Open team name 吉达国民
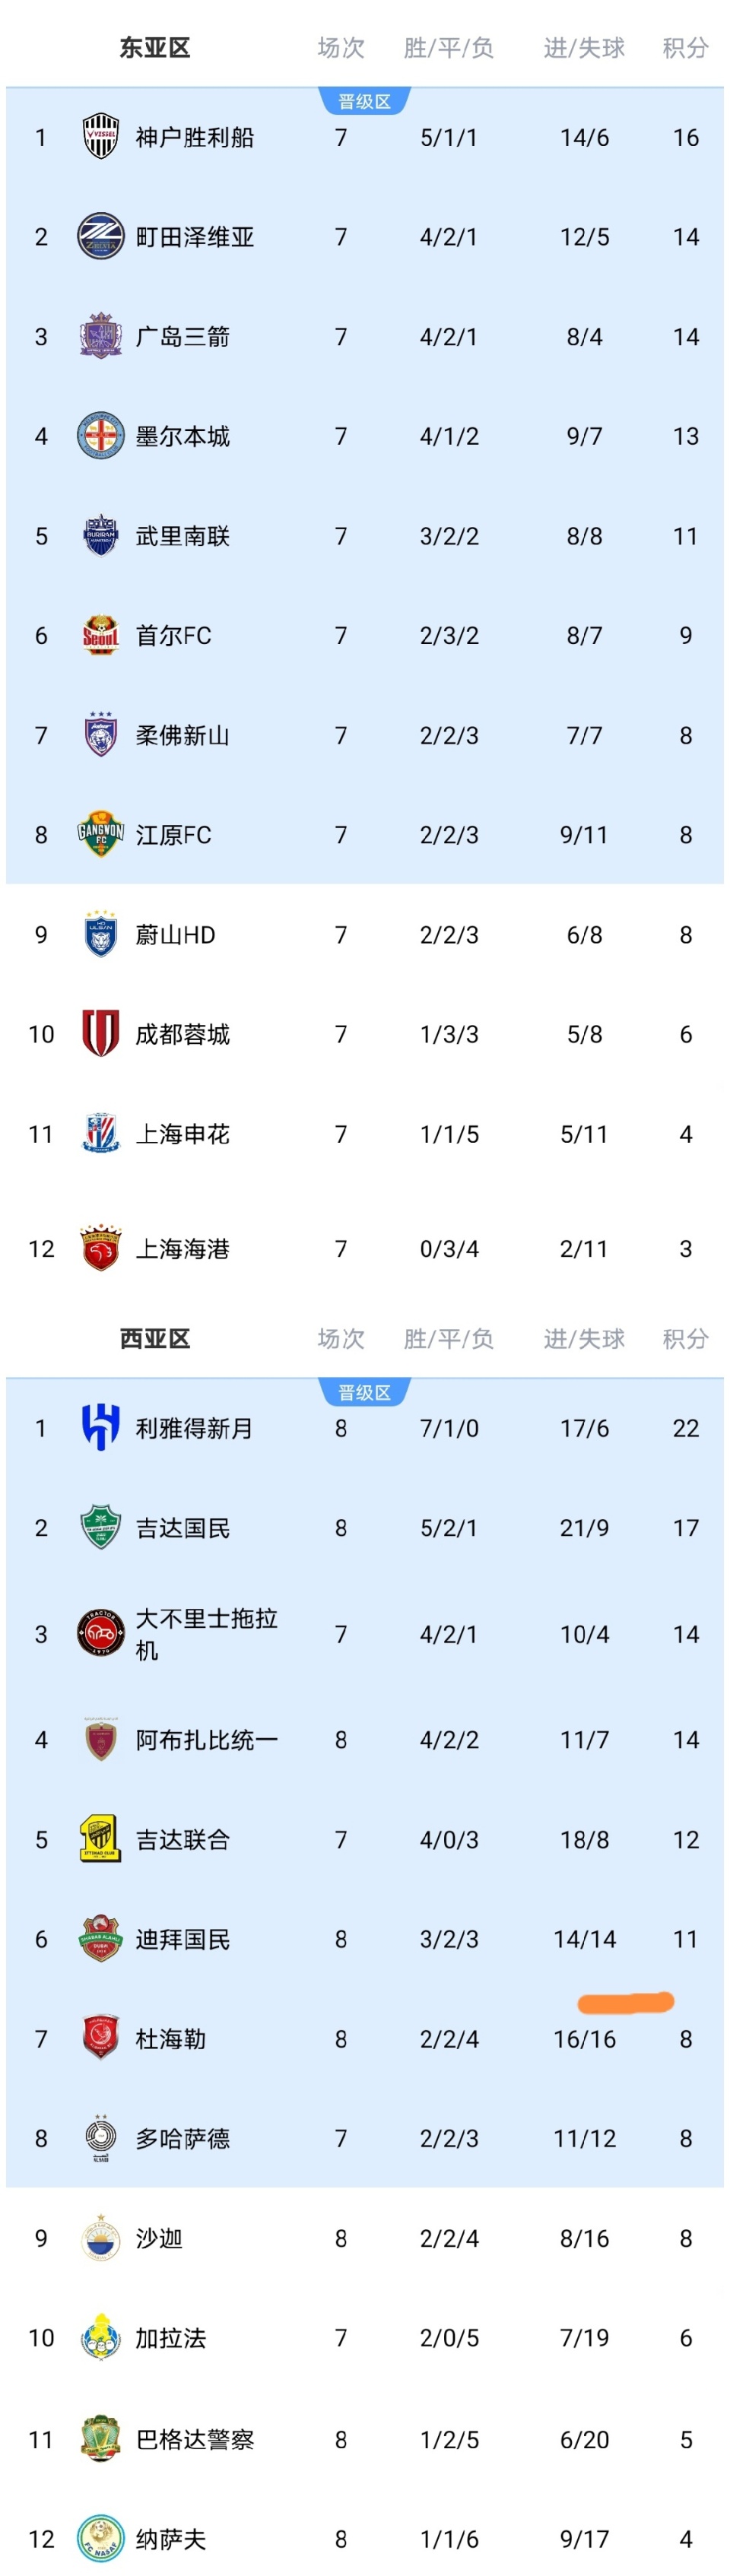This screenshot has width=730, height=2576. point(183,1528)
